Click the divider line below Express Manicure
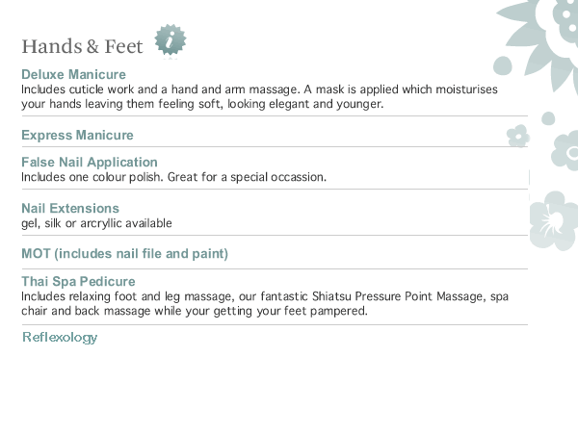 pyautogui.click(x=275, y=146)
